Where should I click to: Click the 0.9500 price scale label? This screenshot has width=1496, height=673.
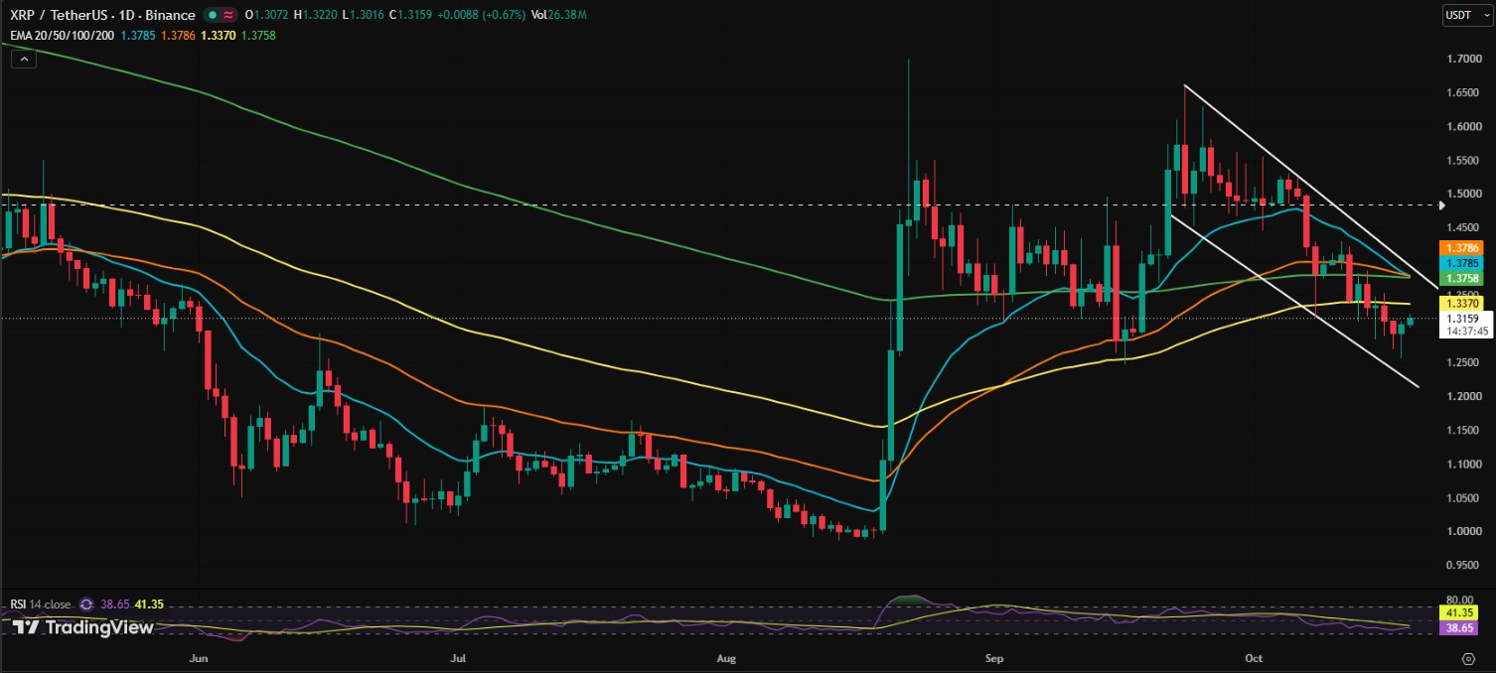pyautogui.click(x=1464, y=565)
